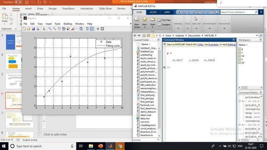Click English (India) in PowerPoint status bar
267x150 pixels.
point(30,140)
